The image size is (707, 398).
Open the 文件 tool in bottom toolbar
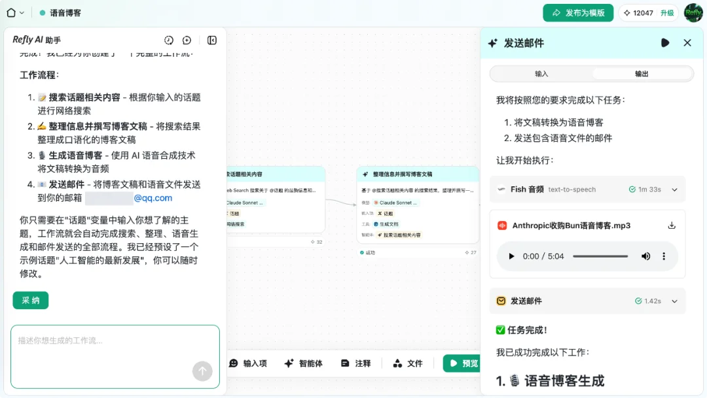tap(408, 363)
